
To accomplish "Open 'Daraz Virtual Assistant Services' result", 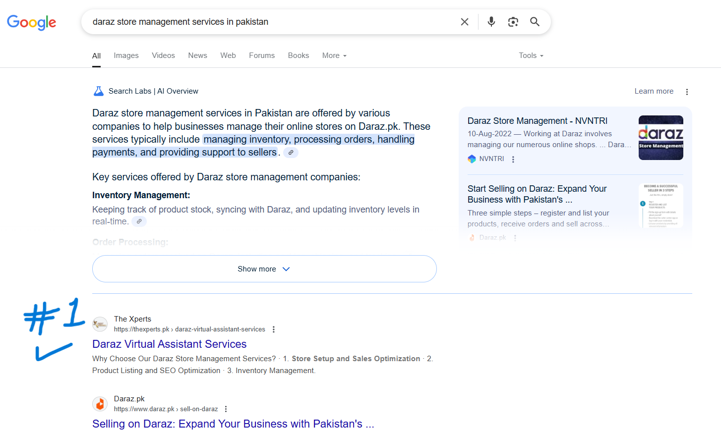I will (x=169, y=344).
